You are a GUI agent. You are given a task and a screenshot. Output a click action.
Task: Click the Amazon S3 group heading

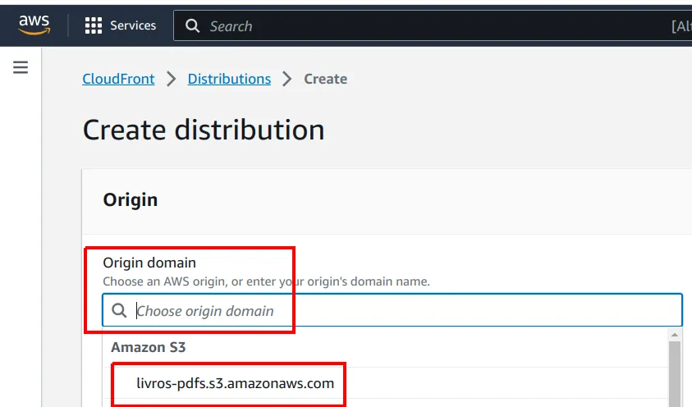point(149,347)
